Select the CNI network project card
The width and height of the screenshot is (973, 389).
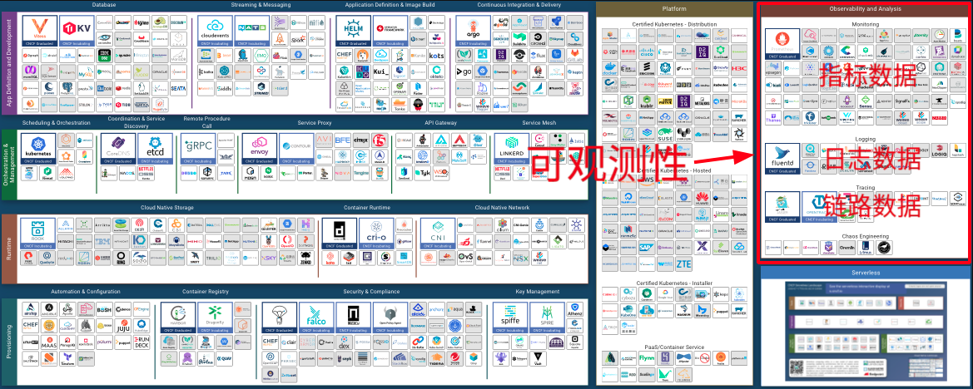[x=438, y=233]
